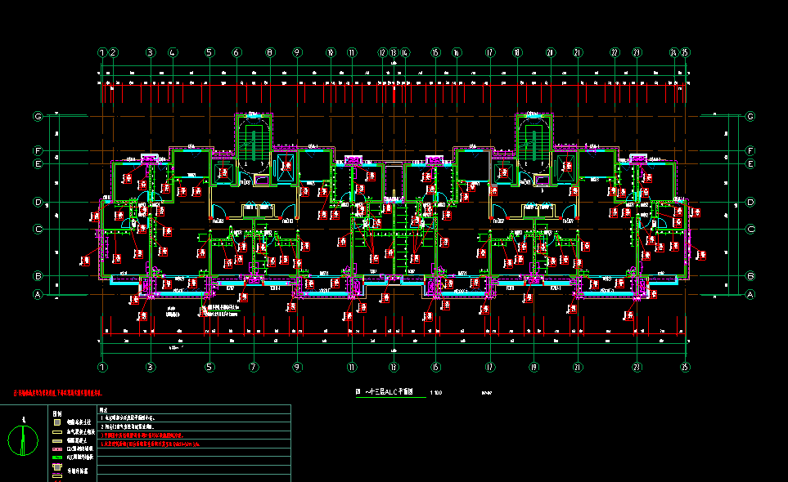Select grid bubble 13 in bottom row
This screenshot has width=788, height=482.
(x=394, y=368)
